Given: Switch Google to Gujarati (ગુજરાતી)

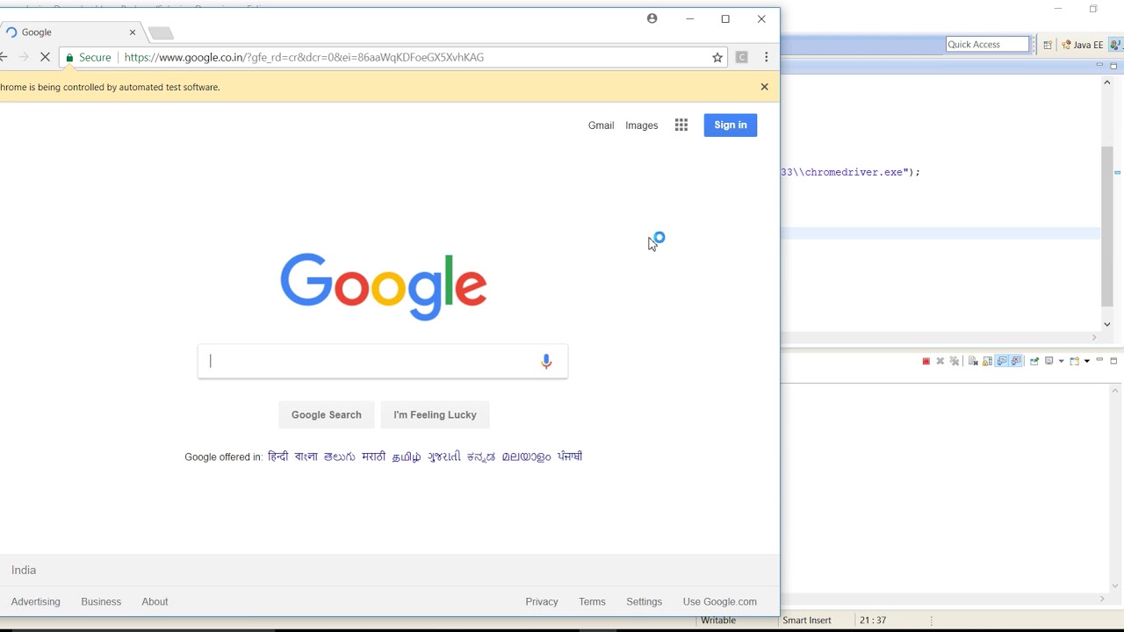Looking at the screenshot, I should click(444, 456).
